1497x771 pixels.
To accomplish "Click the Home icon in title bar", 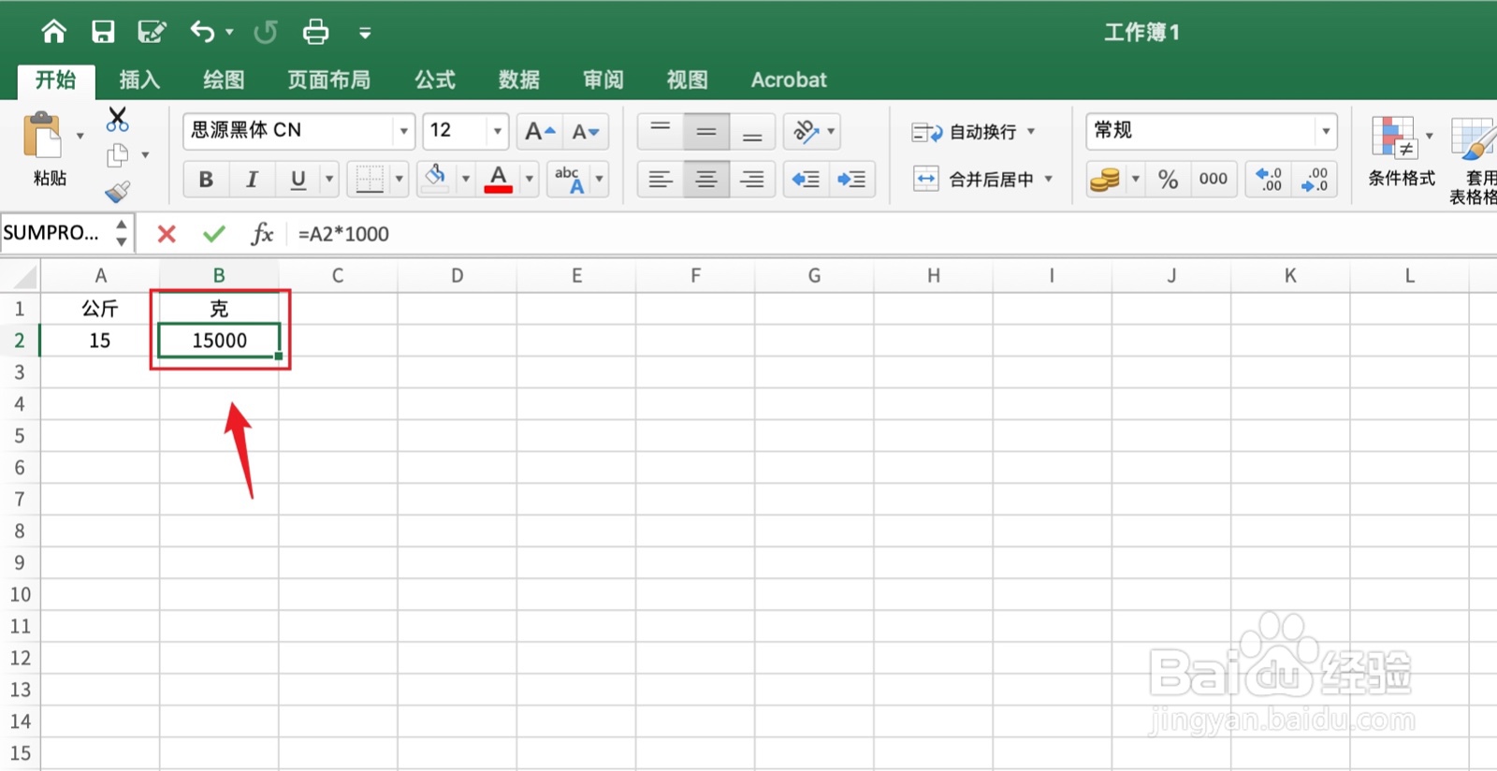I will [54, 32].
